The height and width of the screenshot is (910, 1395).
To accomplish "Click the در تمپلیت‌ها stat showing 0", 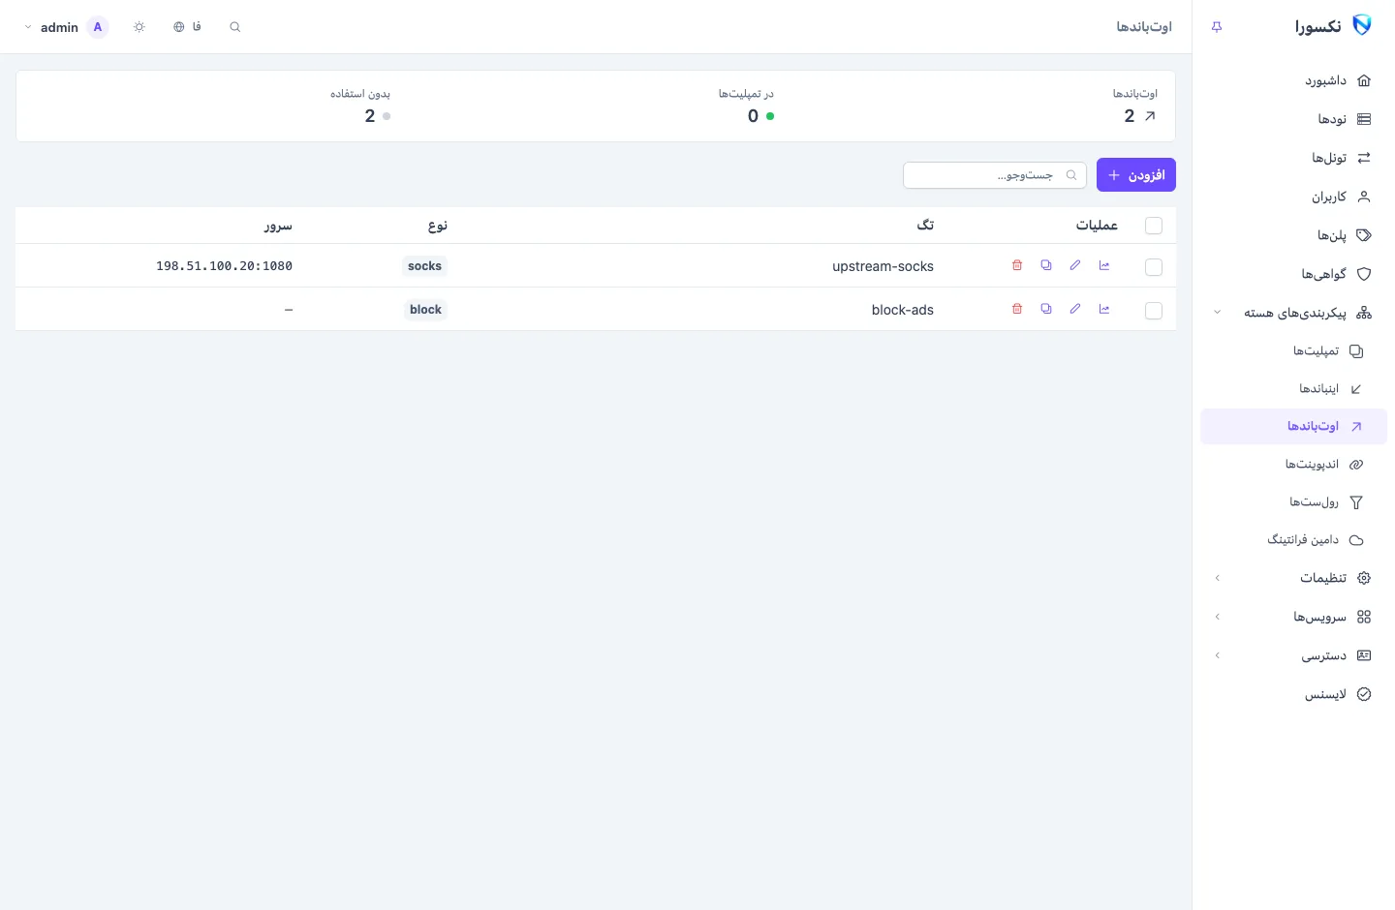I will [x=746, y=106].
